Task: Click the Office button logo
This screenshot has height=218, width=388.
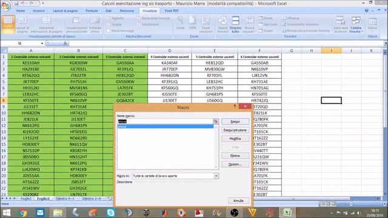Action: click(x=5, y=5)
